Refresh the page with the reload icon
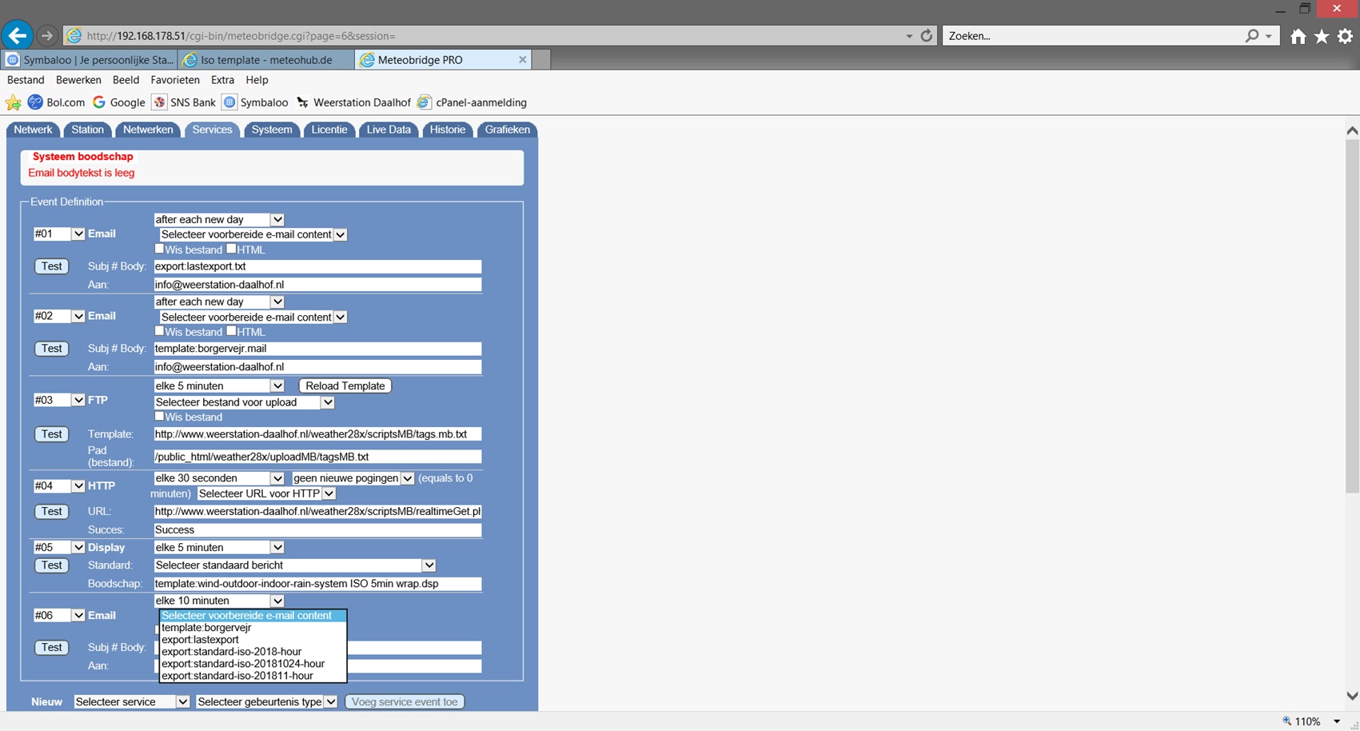Image resolution: width=1360 pixels, height=731 pixels. (927, 36)
